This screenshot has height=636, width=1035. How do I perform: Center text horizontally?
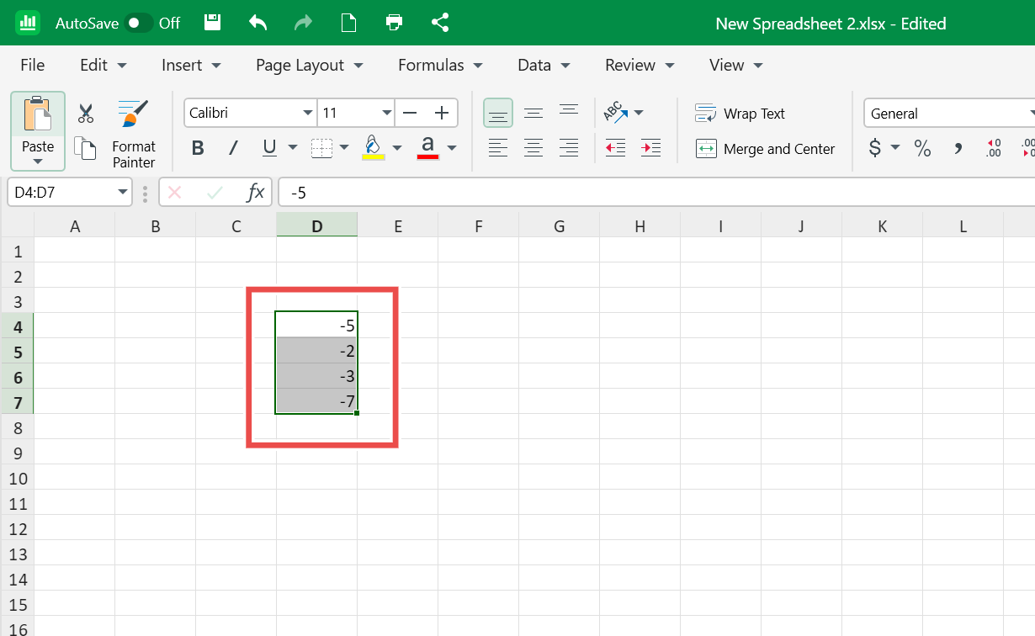tap(533, 148)
